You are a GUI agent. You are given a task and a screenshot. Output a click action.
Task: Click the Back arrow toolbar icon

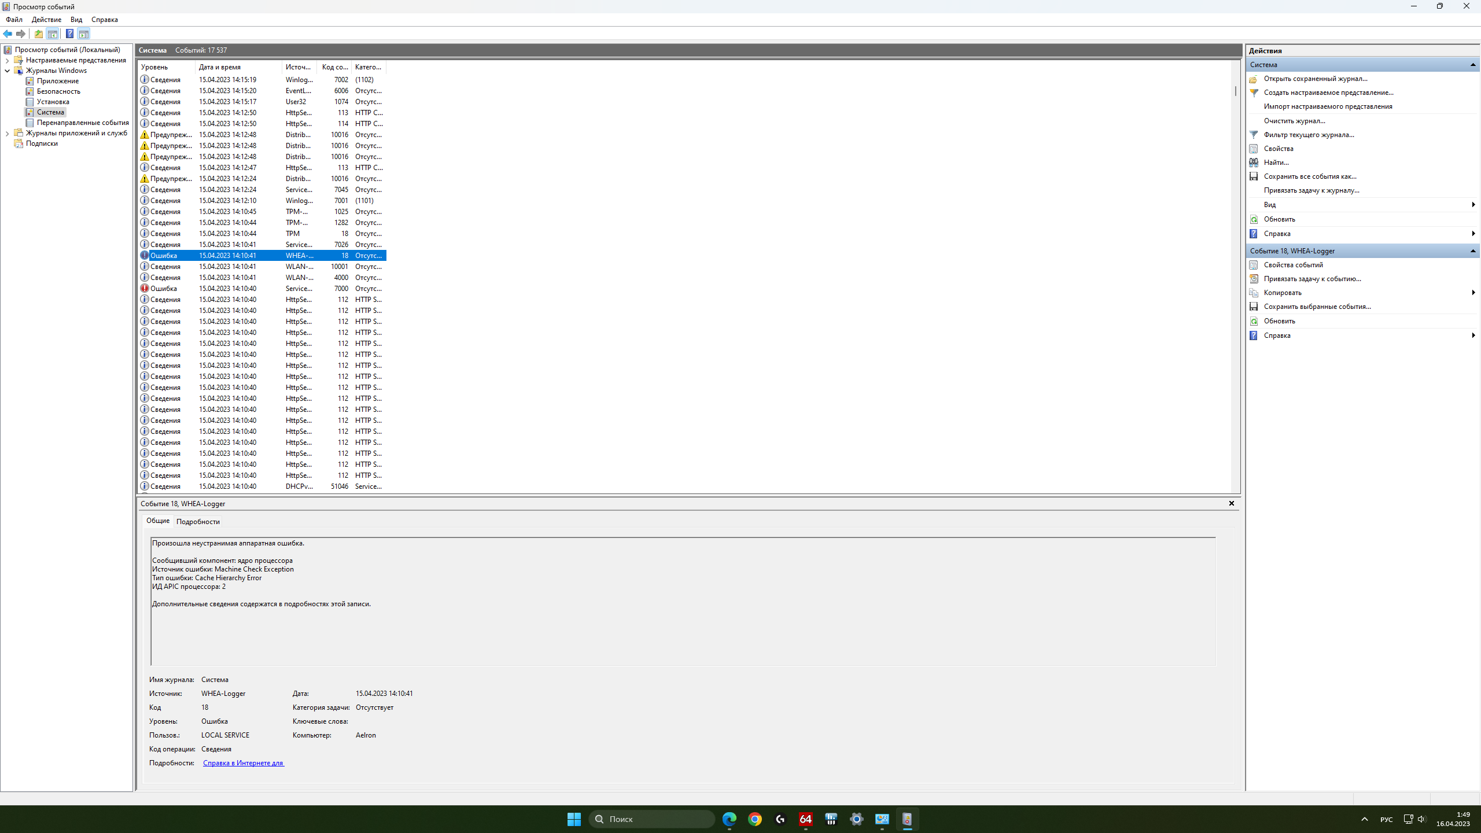coord(8,34)
